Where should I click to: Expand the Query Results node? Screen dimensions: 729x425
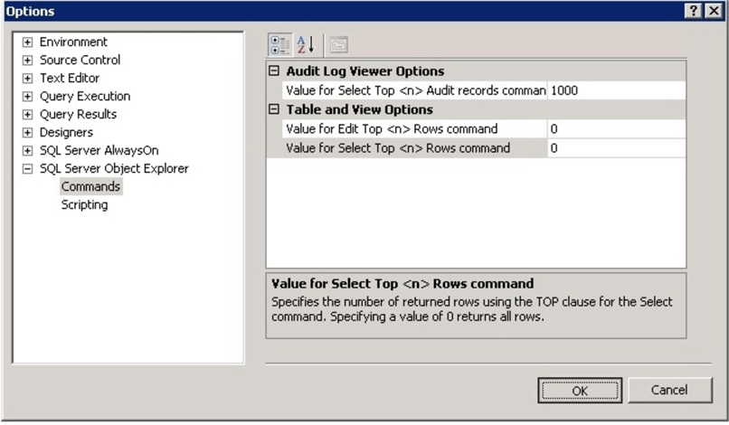coord(27,115)
